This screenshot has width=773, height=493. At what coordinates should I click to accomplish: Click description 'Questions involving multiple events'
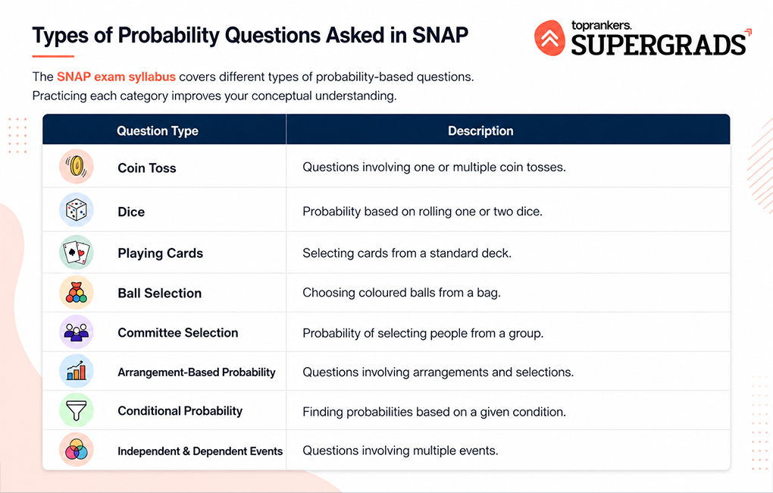400,451
